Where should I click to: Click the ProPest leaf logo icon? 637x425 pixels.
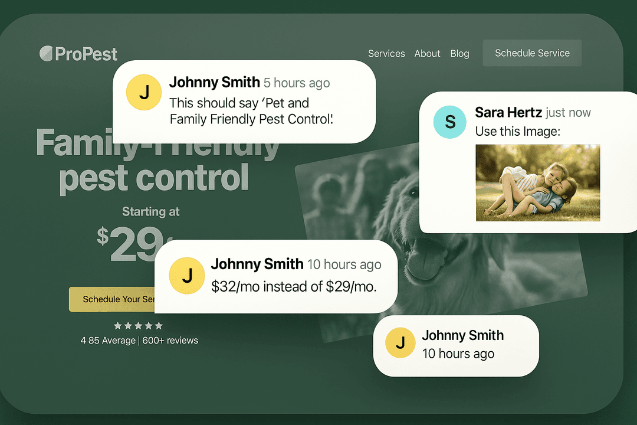click(x=46, y=54)
